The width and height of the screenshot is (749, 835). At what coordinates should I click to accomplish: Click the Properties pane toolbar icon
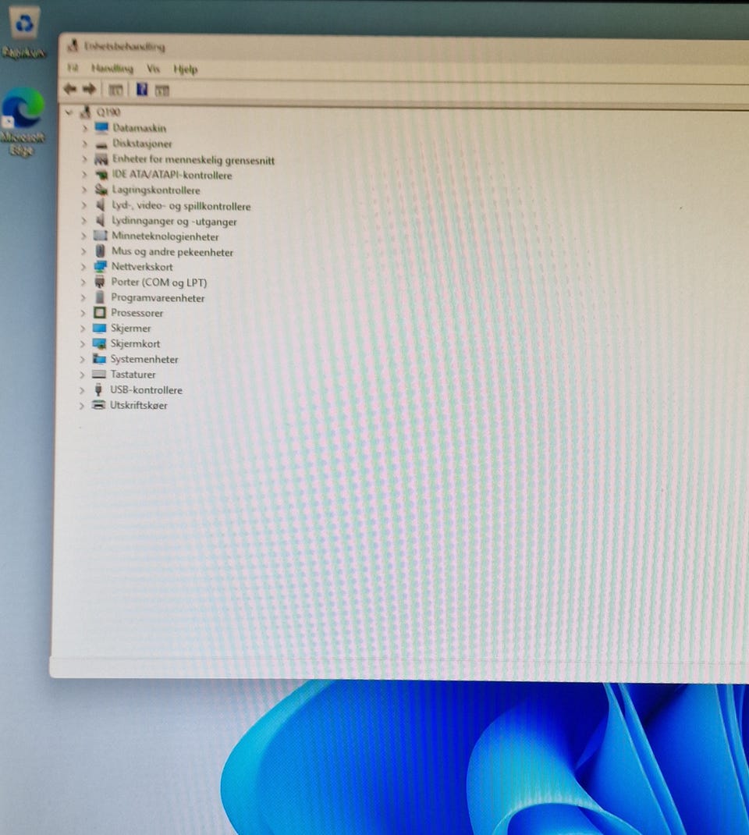coord(115,90)
